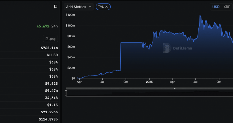
Task: Open the Add Metrics selector
Action: pyautogui.click(x=79, y=7)
